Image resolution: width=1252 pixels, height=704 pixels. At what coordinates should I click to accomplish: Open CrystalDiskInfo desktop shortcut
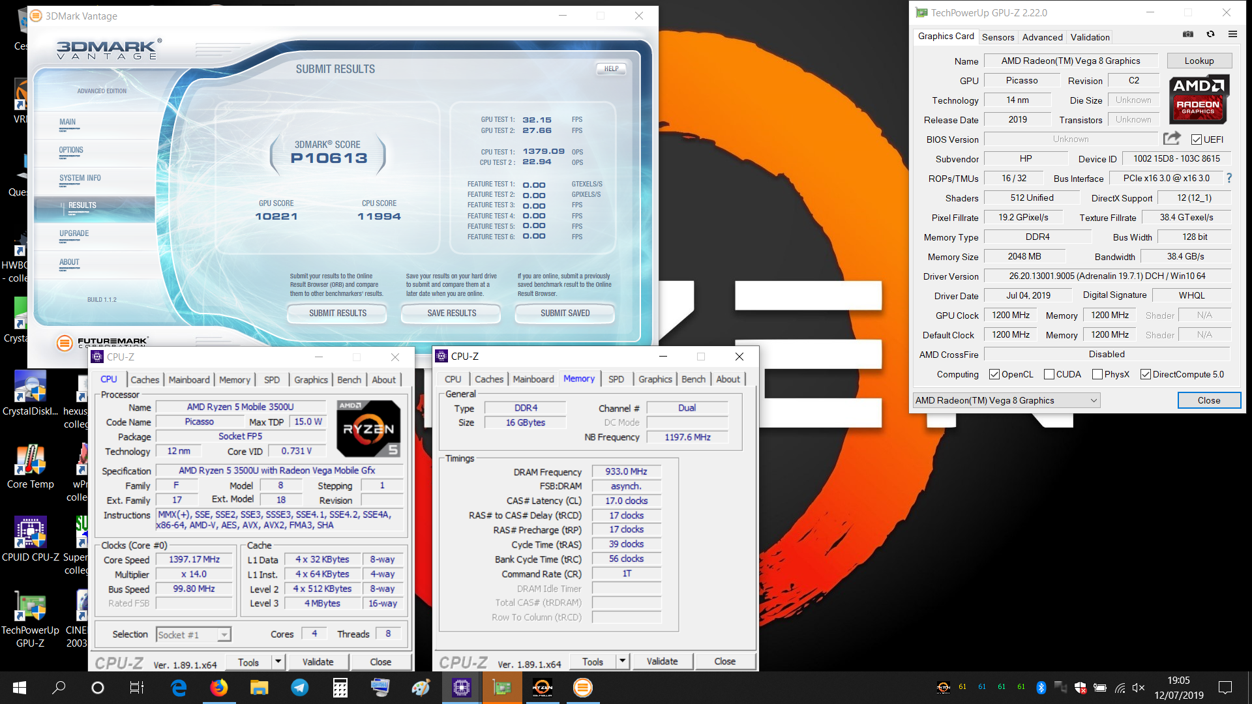[x=31, y=394]
